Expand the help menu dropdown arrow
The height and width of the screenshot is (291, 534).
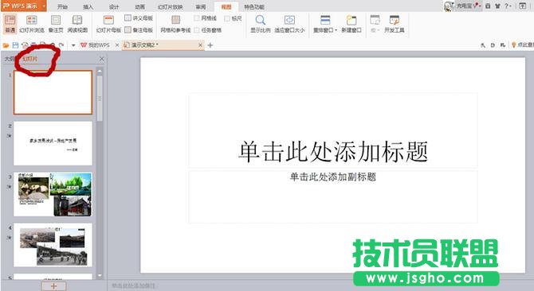pyautogui.click(x=511, y=6)
